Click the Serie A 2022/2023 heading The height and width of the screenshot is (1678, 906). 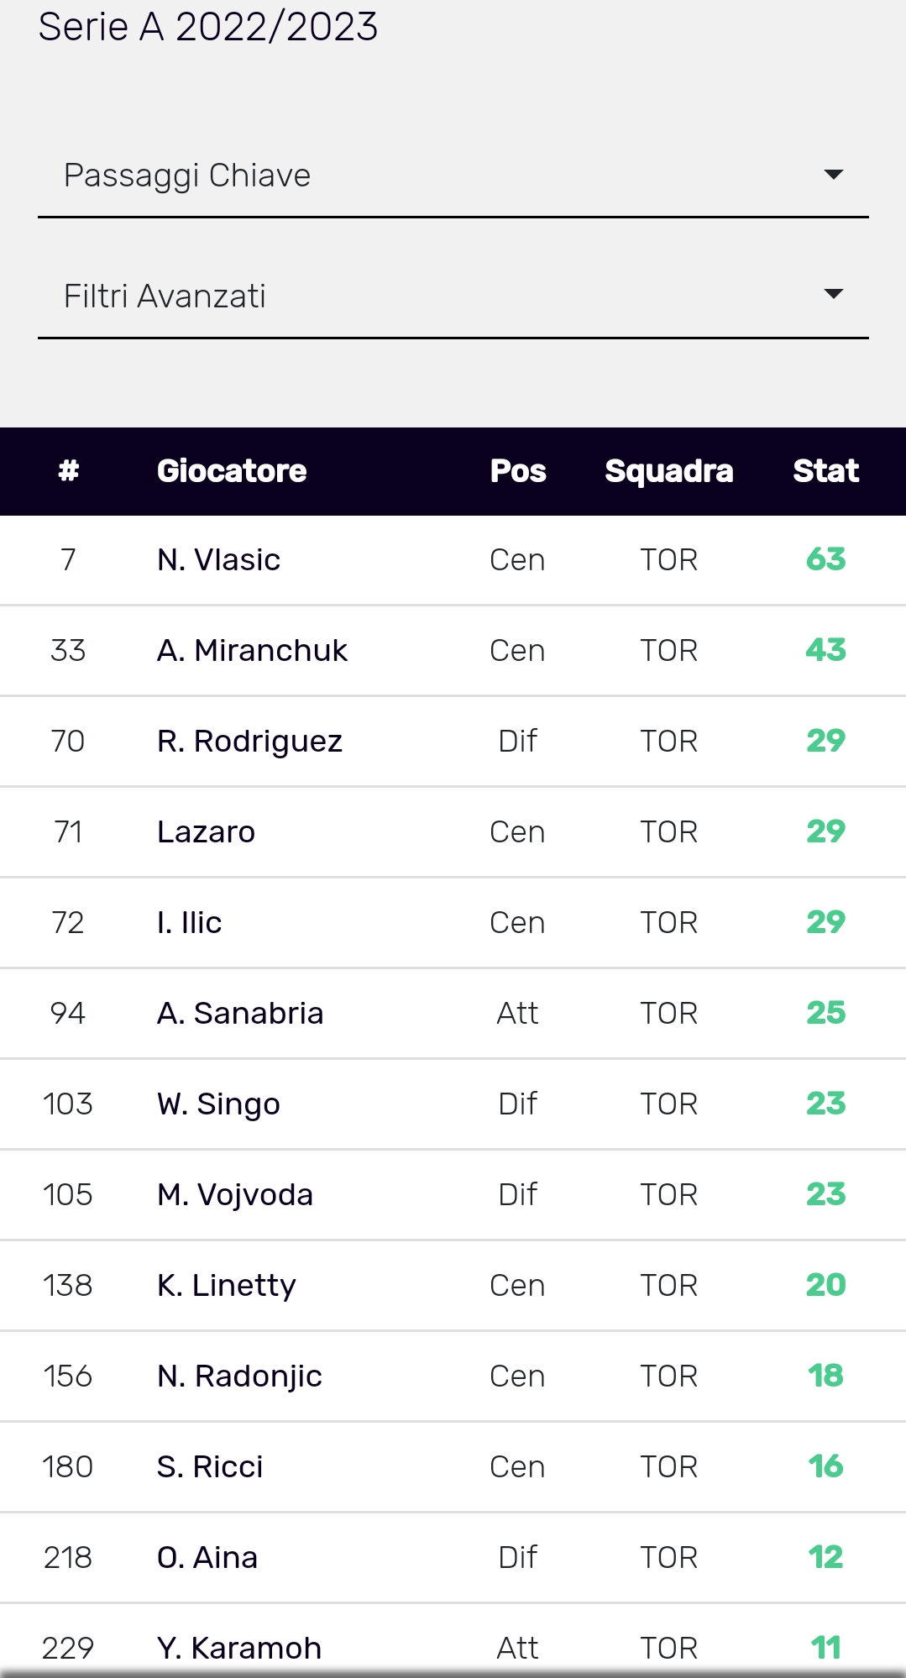(208, 27)
